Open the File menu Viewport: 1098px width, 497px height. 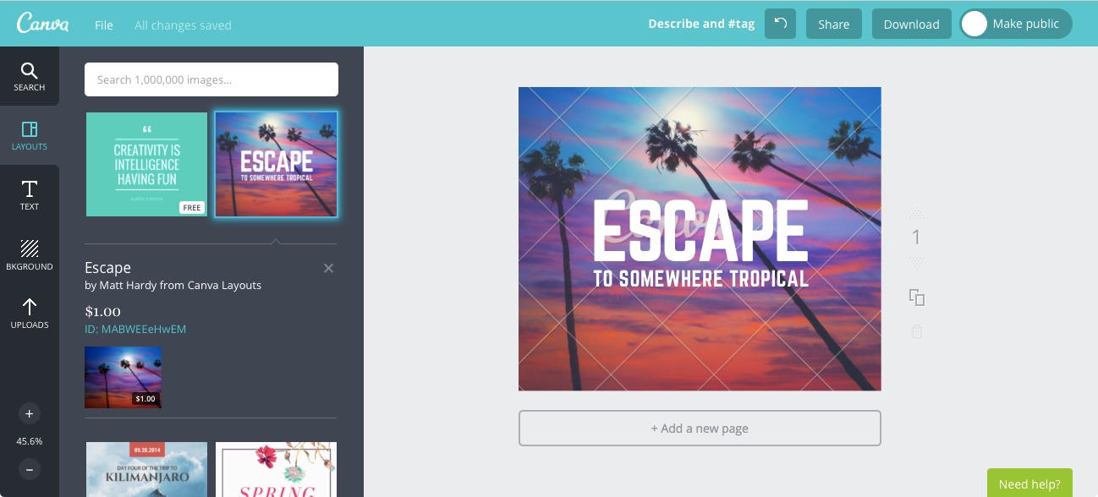coord(104,25)
